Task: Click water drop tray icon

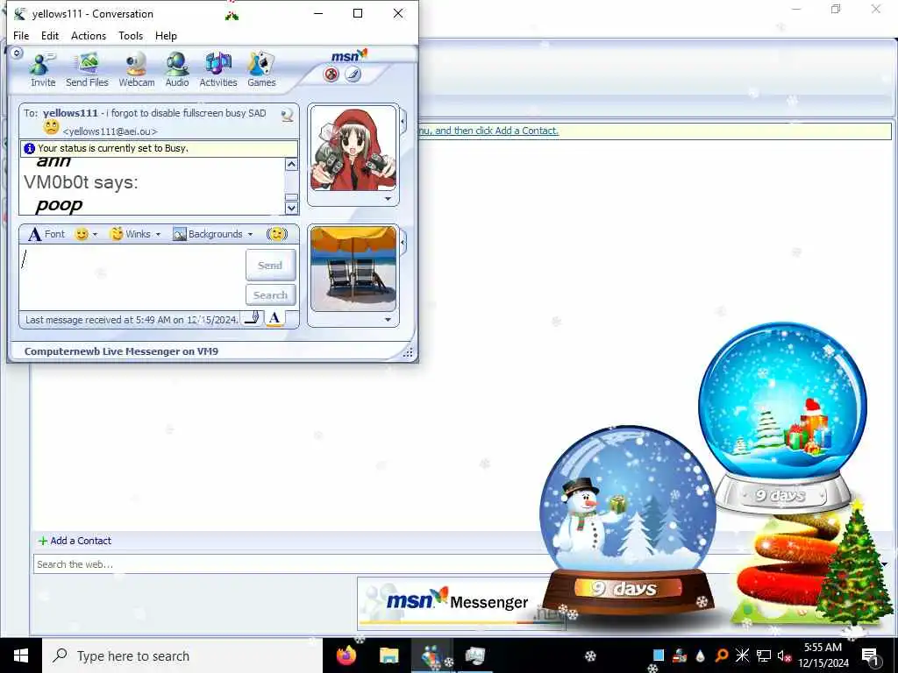Action: point(701,655)
